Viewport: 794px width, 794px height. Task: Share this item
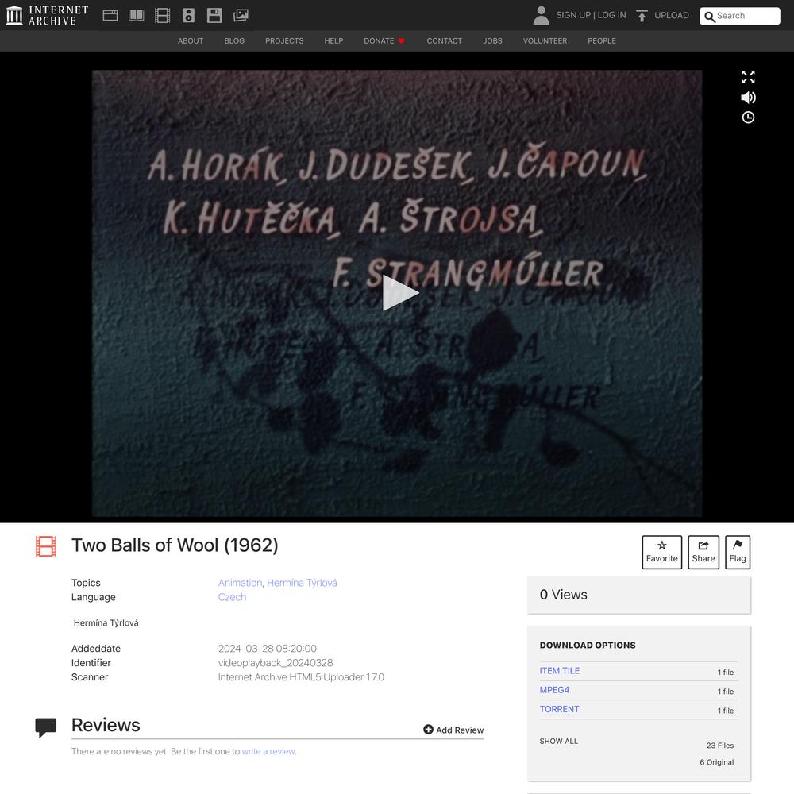(703, 552)
